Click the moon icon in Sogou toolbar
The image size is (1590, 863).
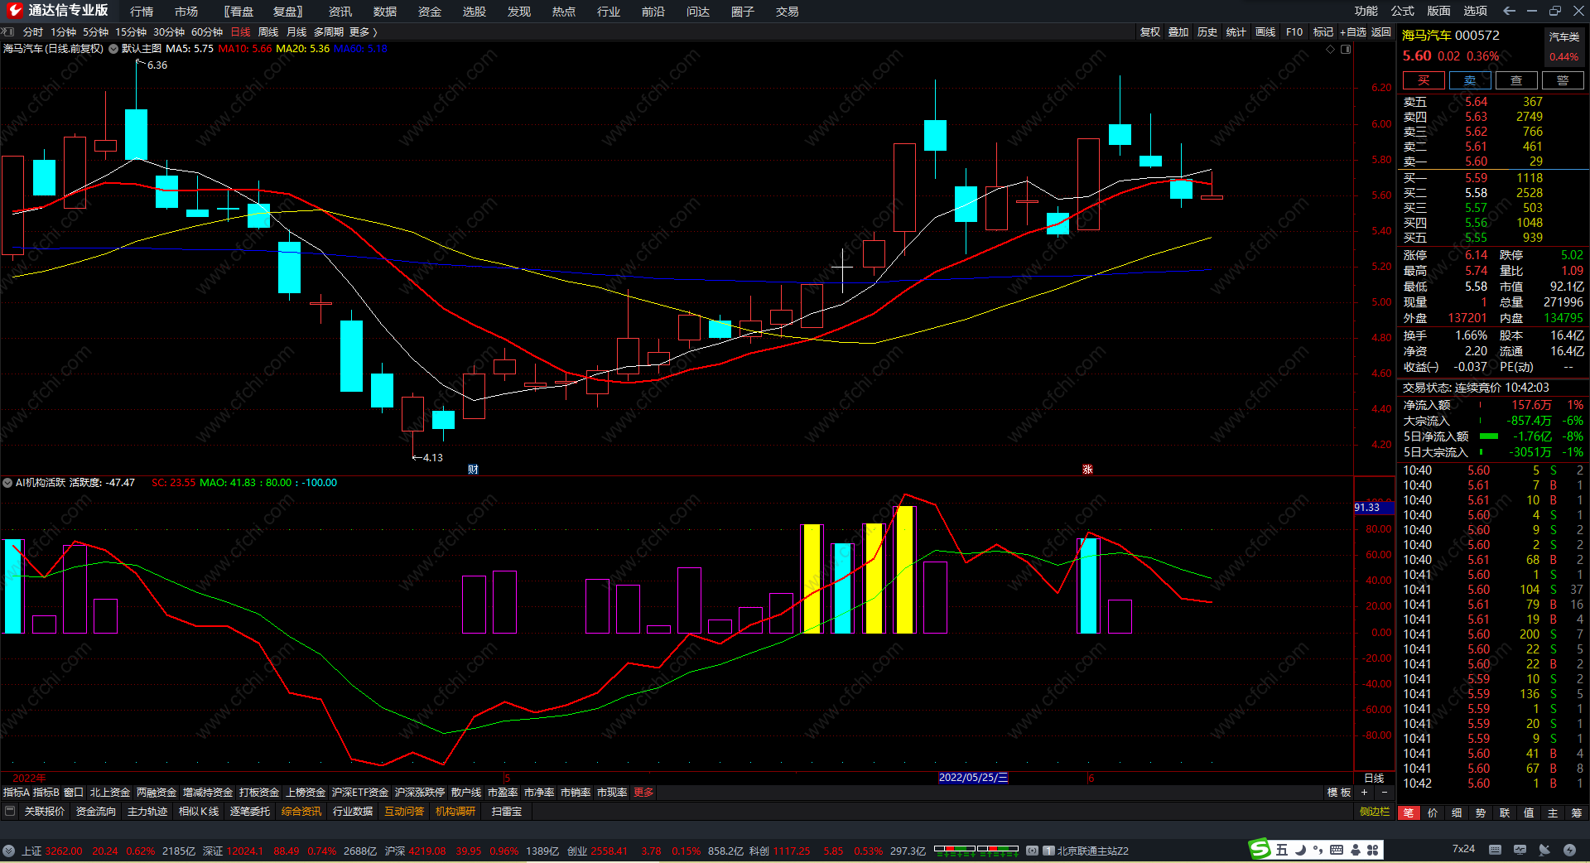click(1300, 850)
